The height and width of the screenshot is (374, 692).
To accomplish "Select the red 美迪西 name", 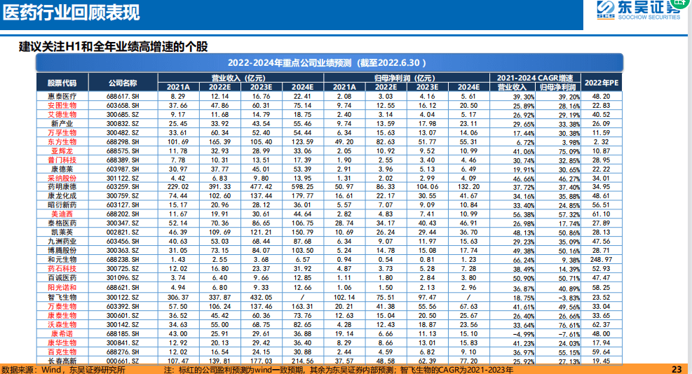I will click(62, 214).
